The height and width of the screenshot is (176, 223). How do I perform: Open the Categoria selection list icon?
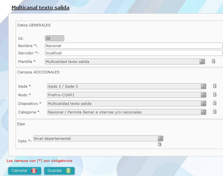(x=203, y=112)
